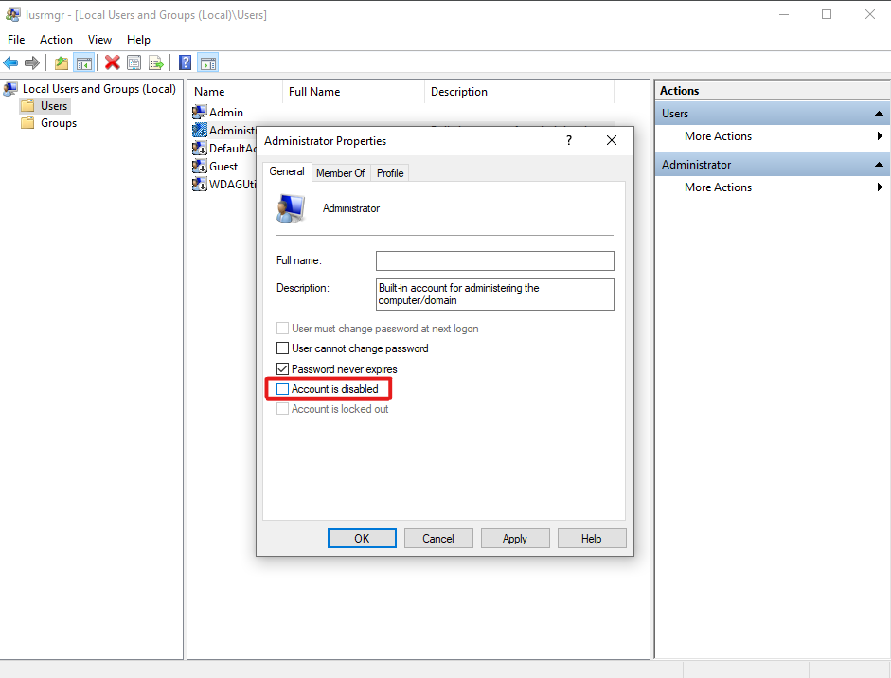Toggle the Show/Hide Console Tree icon
Image resolution: width=891 pixels, height=678 pixels.
pos(85,62)
